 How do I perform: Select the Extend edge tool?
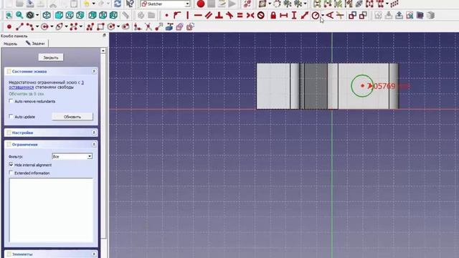coord(159,27)
